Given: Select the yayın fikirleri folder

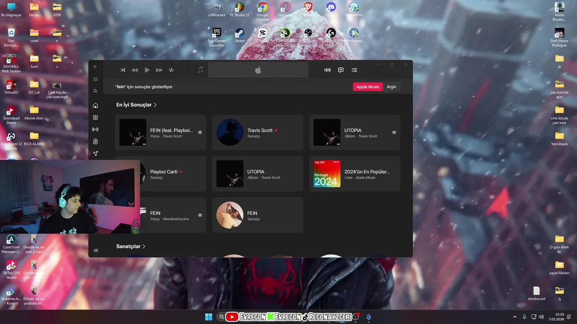Looking at the screenshot, I should [x=559, y=268].
